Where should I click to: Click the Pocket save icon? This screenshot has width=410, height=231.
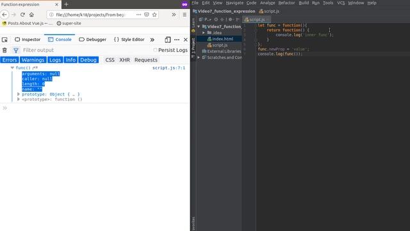coord(147,15)
